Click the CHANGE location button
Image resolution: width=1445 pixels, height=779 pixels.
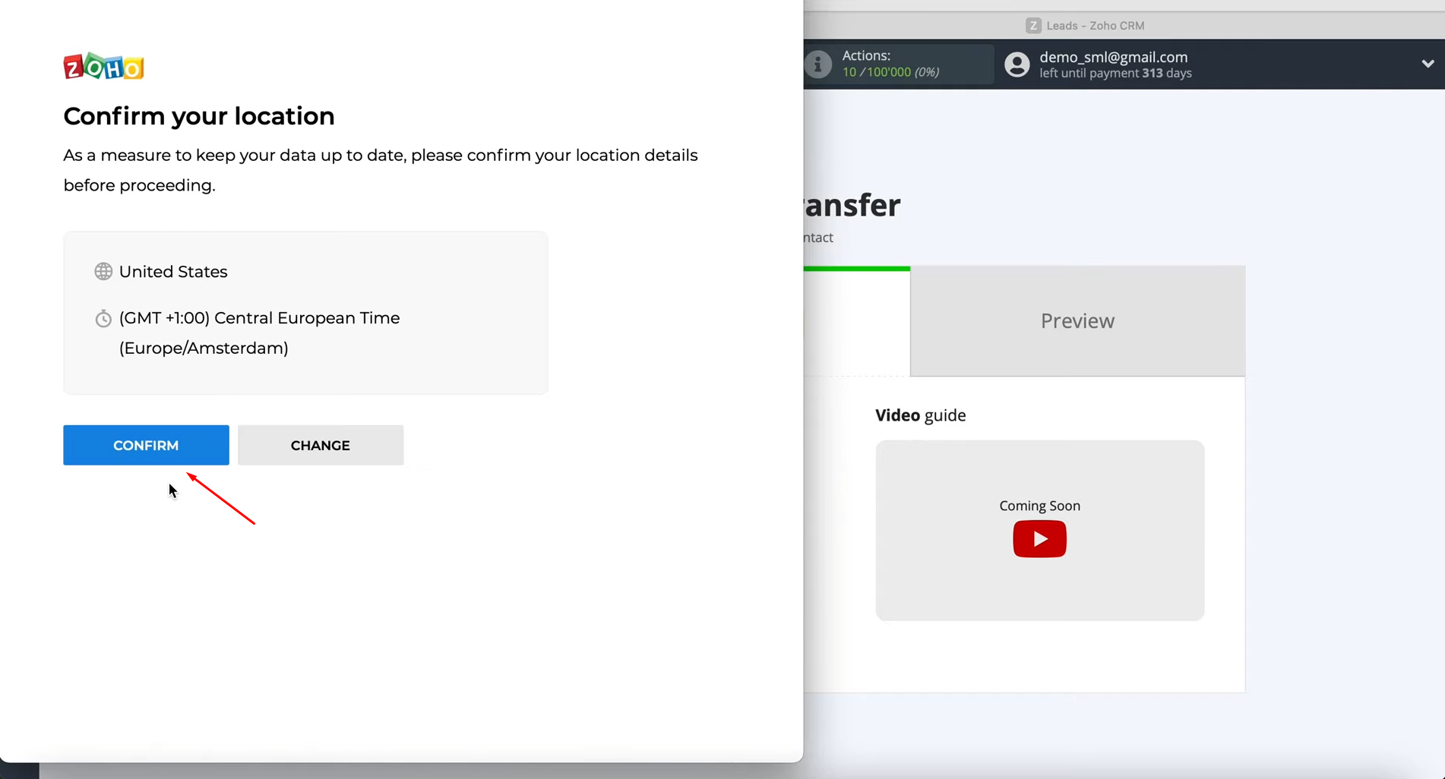pyautogui.click(x=321, y=445)
